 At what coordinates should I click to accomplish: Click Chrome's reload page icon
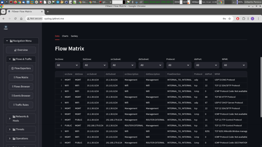click(15, 19)
